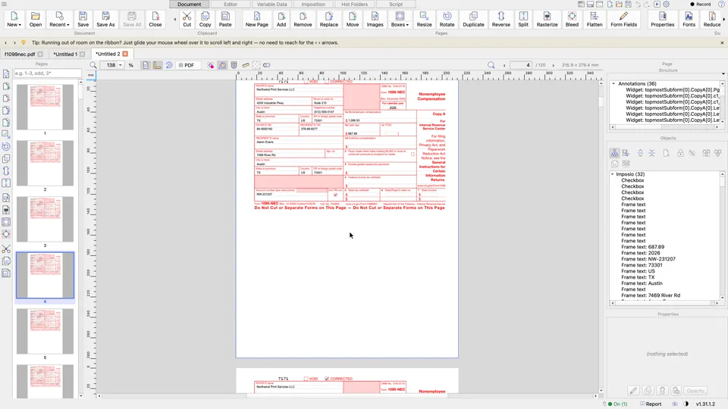728x409 pixels.
Task: Open a file with the Open icon
Action: (x=36, y=20)
